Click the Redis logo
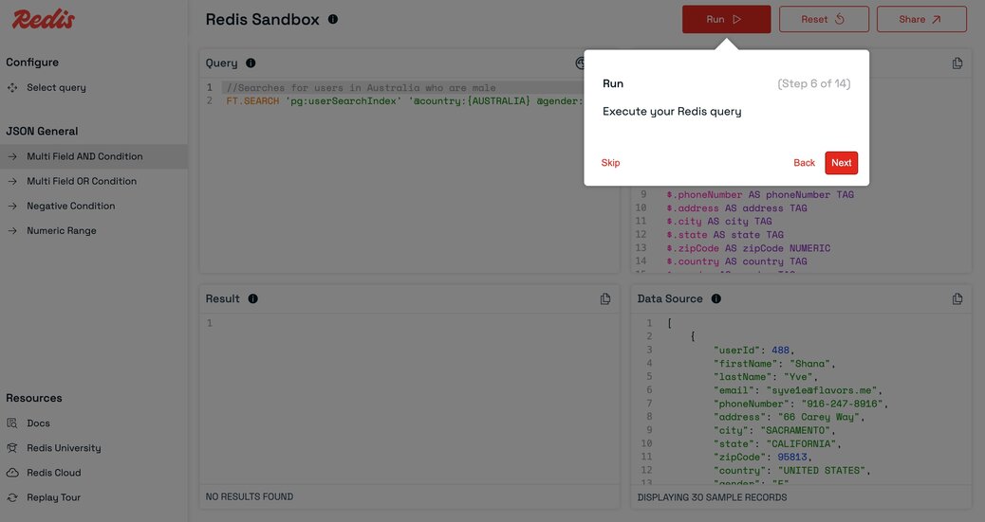The width and height of the screenshot is (985, 522). click(x=44, y=19)
